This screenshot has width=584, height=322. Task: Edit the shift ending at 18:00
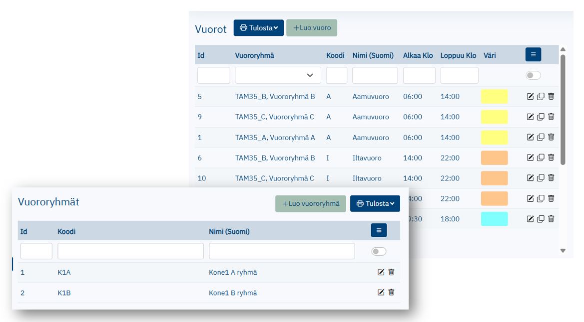point(530,219)
